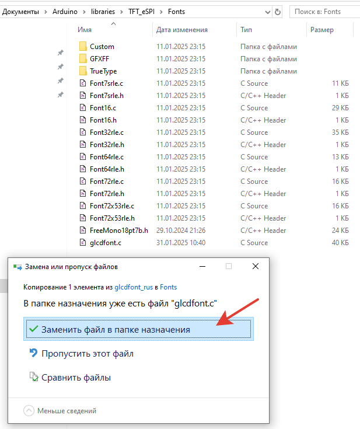Expand breadcrumb arrow after Arduino
This screenshot has height=429, width=360.
point(84,12)
